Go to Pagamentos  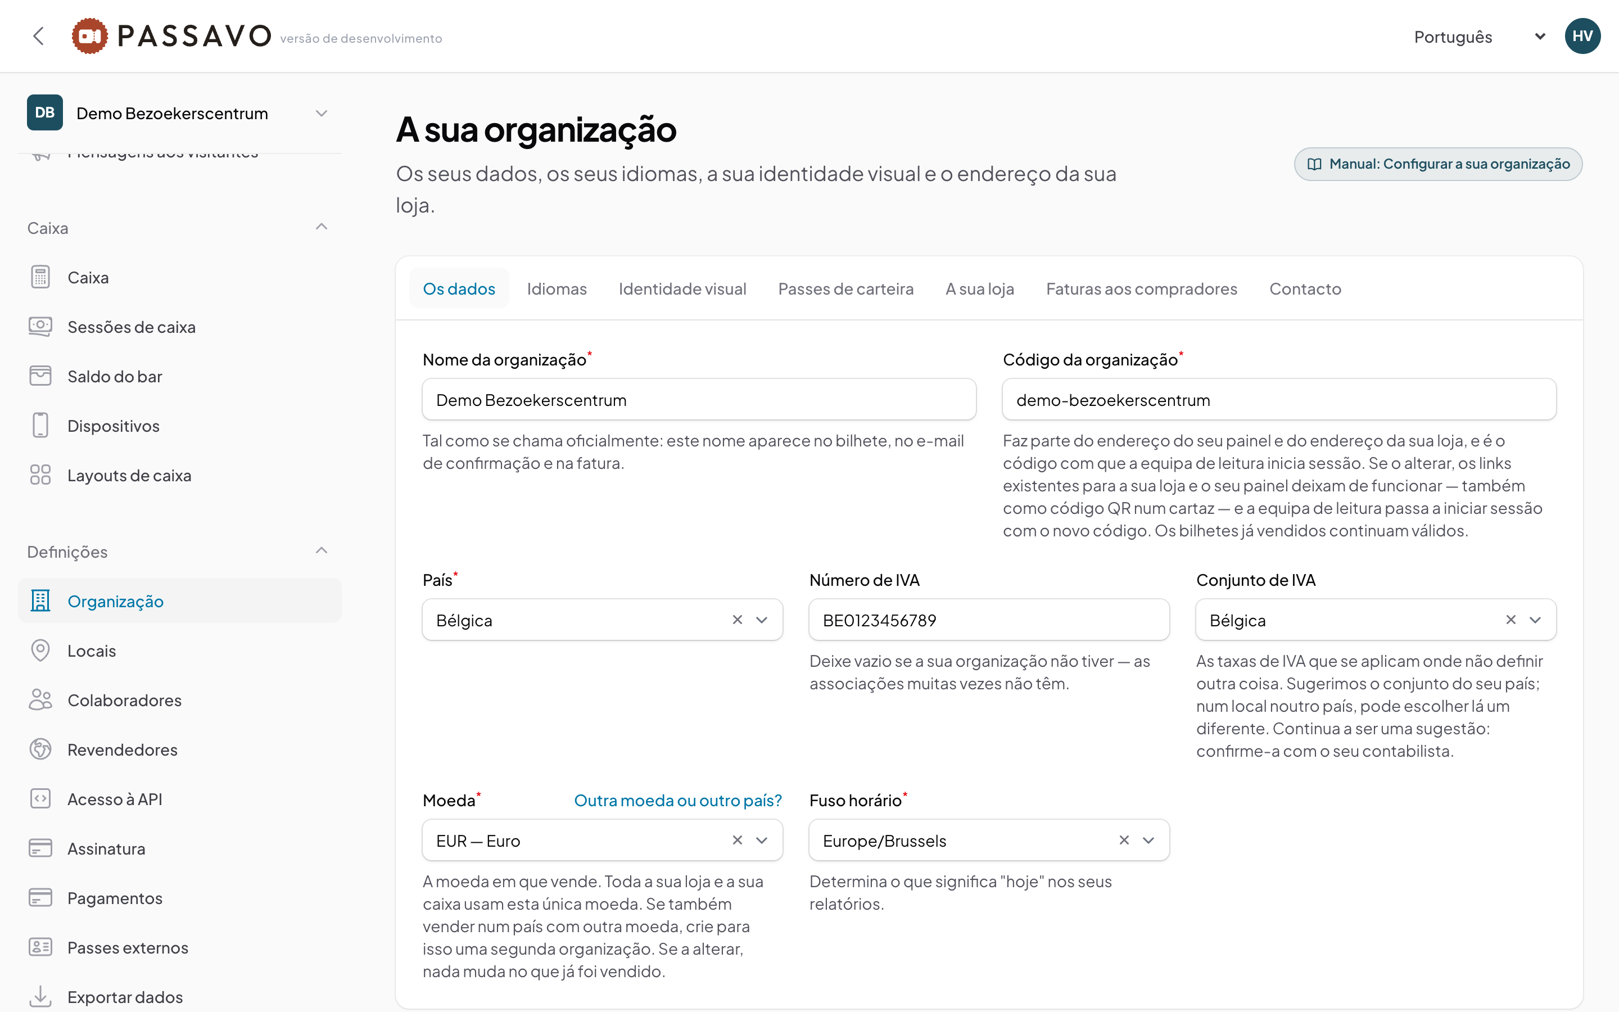pyautogui.click(x=179, y=898)
